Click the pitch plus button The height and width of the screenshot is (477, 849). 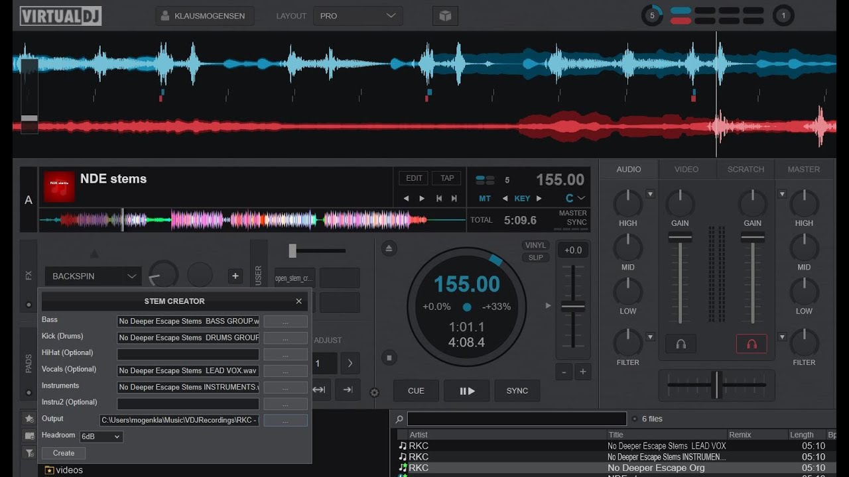click(x=583, y=372)
